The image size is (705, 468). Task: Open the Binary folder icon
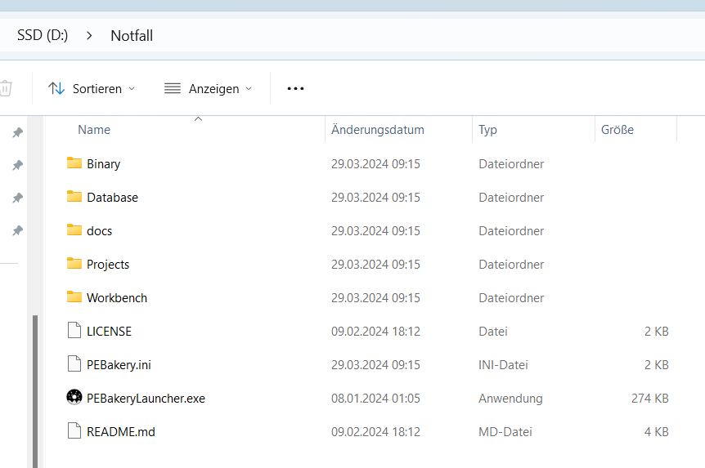[74, 163]
